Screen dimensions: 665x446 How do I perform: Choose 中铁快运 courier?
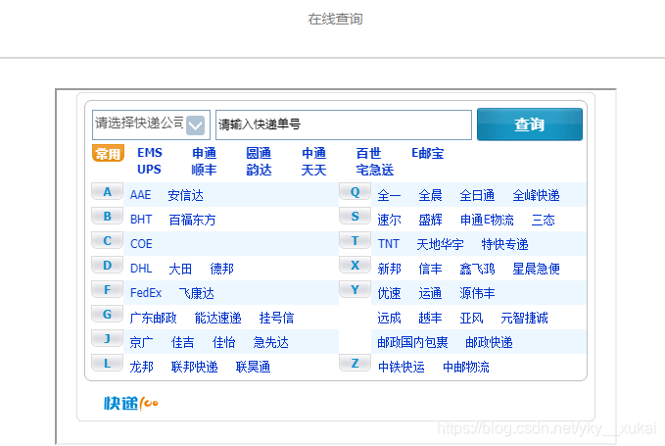(x=402, y=367)
